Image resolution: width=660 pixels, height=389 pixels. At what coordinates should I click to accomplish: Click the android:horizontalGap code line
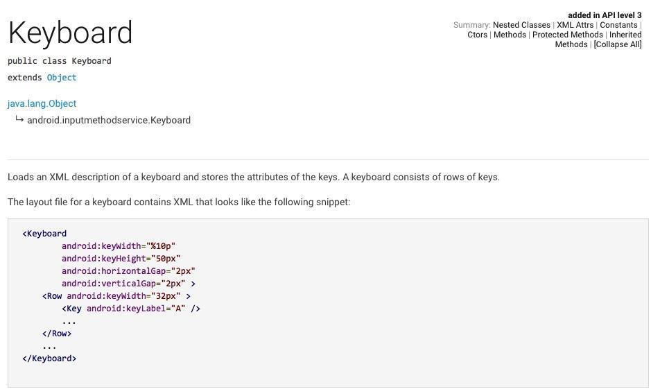click(128, 270)
